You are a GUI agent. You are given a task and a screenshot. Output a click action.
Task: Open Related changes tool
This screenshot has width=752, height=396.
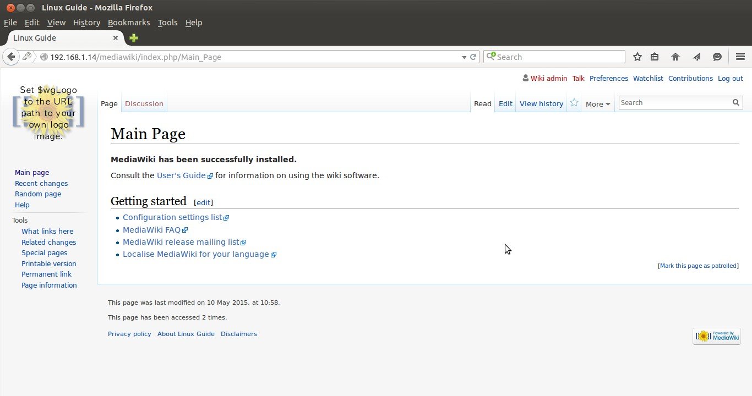click(49, 243)
